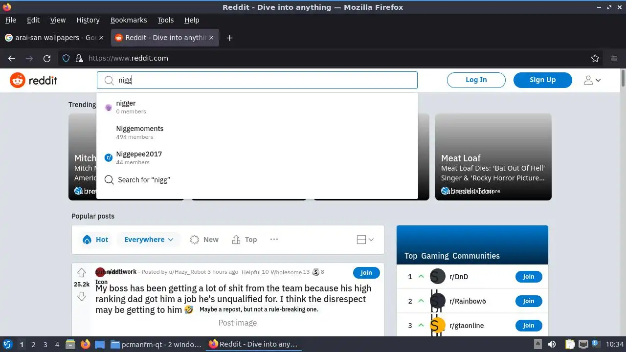This screenshot has width=626, height=352.
Task: Click the Reddit logo home link
Action: click(34, 80)
